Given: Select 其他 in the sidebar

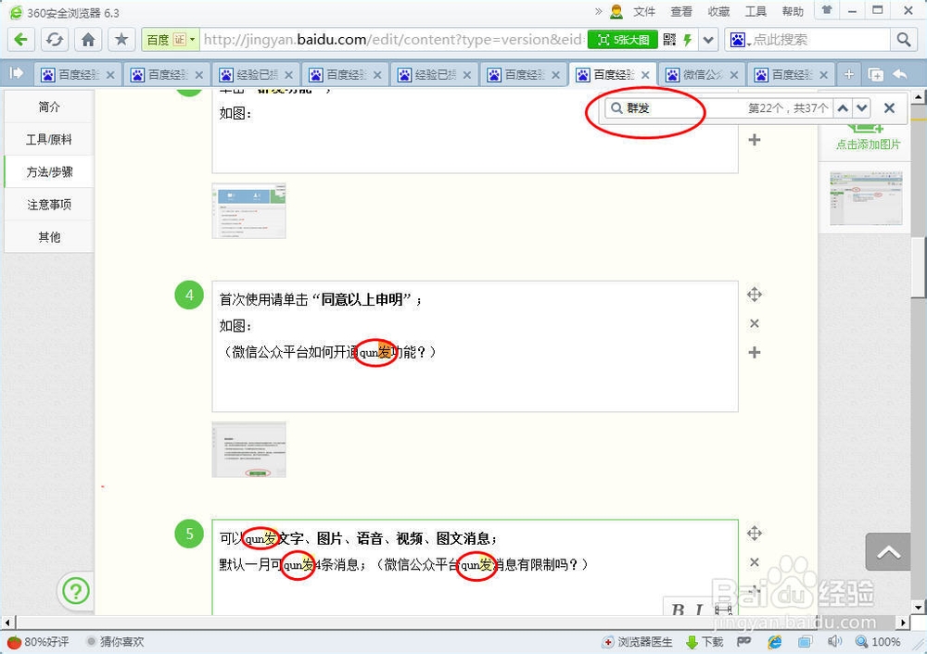Looking at the screenshot, I should click(49, 237).
